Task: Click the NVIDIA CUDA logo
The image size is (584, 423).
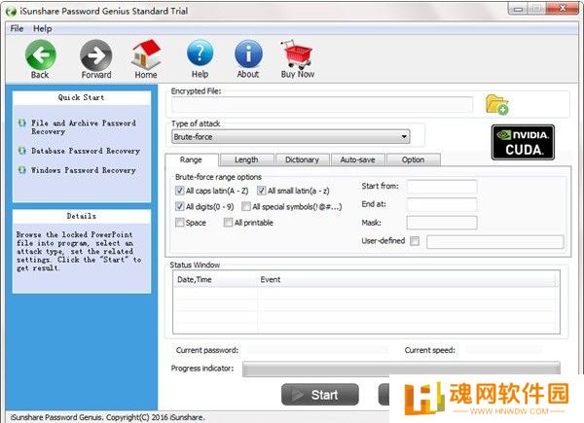Action: (523, 143)
